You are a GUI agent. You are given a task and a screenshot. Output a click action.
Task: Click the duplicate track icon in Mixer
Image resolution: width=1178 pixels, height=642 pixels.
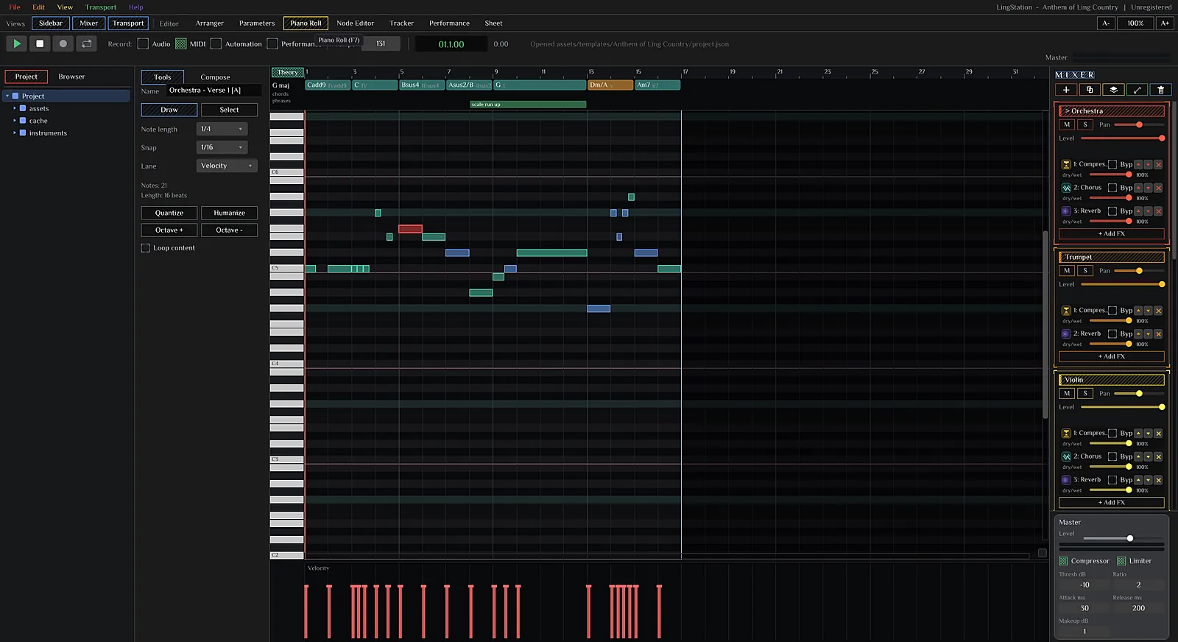(1090, 90)
